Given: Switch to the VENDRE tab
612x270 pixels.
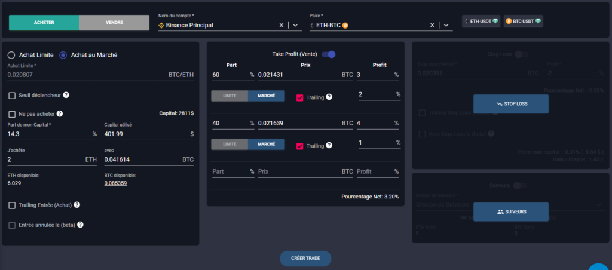Looking at the screenshot, I should (x=114, y=23).
